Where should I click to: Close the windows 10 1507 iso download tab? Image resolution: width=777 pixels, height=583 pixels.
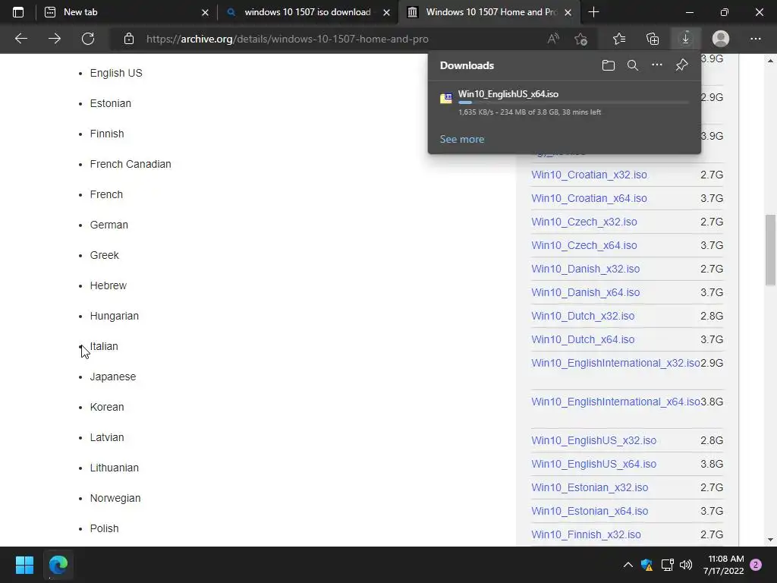pyautogui.click(x=386, y=12)
